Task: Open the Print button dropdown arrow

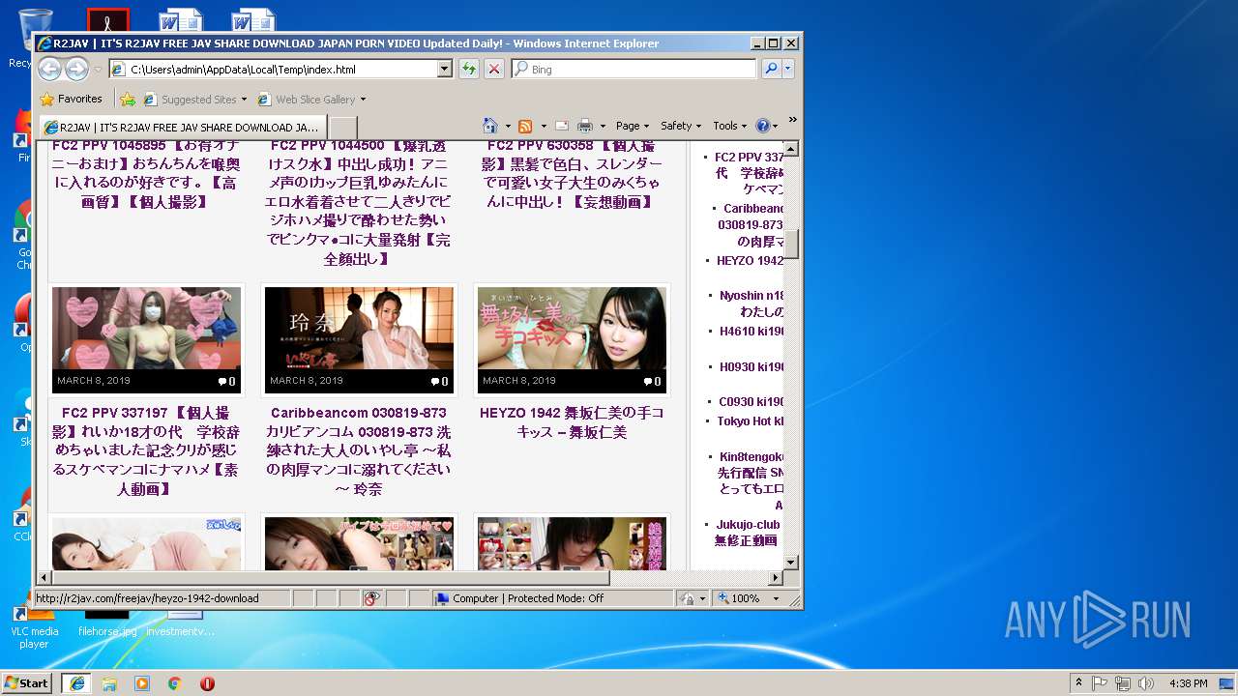Action: coord(603,126)
